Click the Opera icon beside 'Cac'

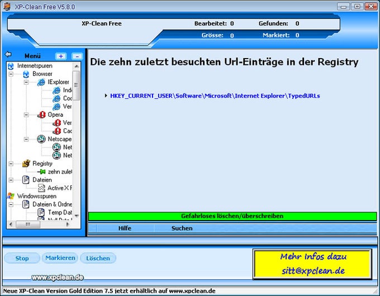(56, 131)
